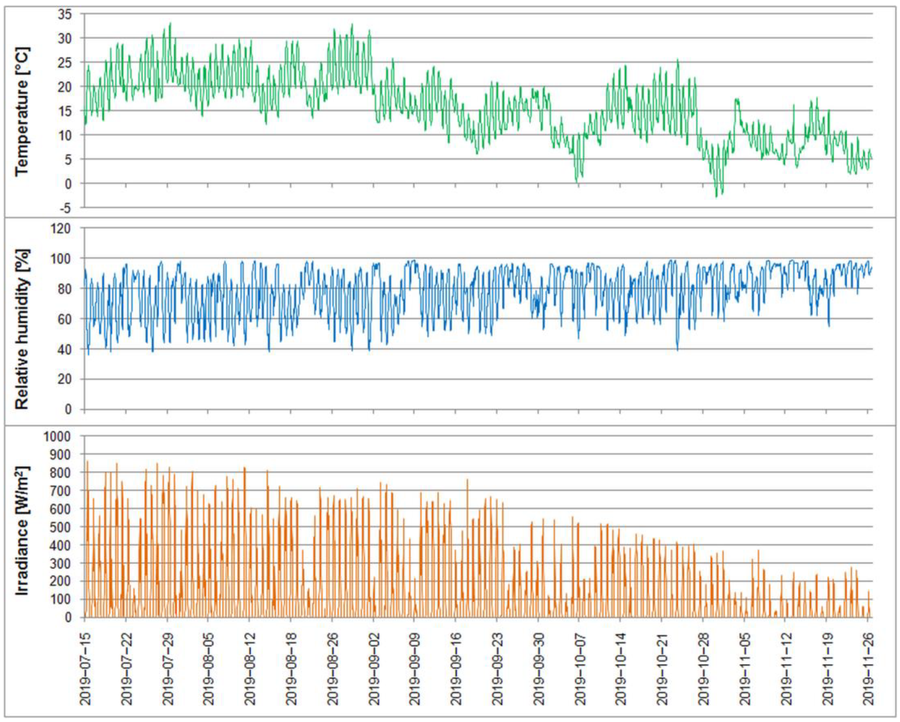
Task: Click the 2019-09-02 date label
Action: (374, 669)
